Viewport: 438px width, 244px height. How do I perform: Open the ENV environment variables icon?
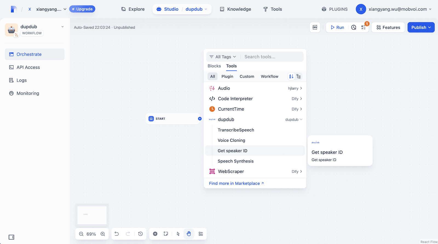point(315,27)
